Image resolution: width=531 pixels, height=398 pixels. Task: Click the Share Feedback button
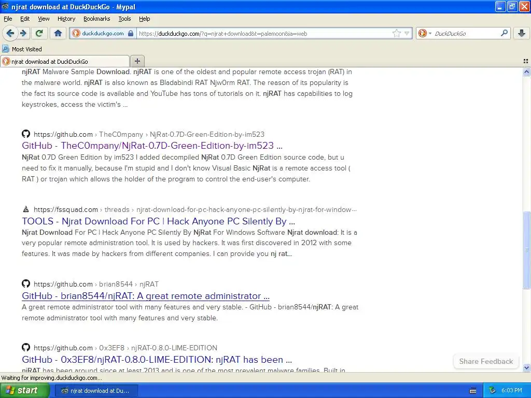486,361
